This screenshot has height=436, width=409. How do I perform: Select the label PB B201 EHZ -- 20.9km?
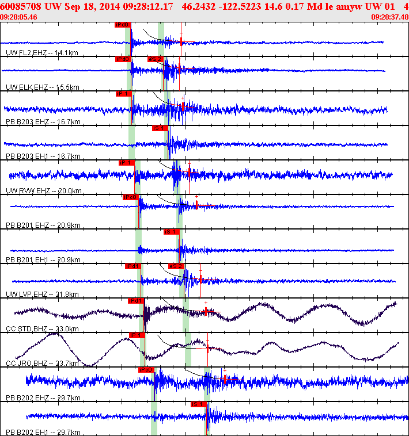43,225
